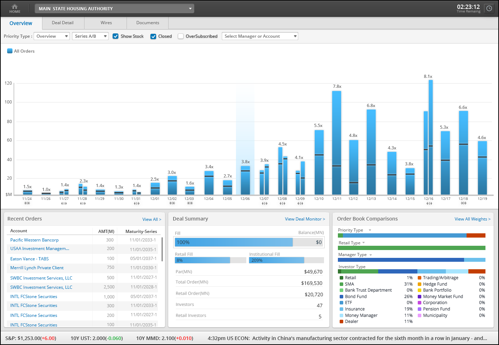Click the collapse icon under 12/18
This screenshot has width=499, height=345.
pos(463,203)
